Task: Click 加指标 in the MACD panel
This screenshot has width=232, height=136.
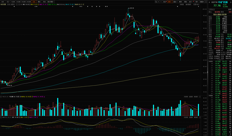Action: pyautogui.click(x=191, y=117)
